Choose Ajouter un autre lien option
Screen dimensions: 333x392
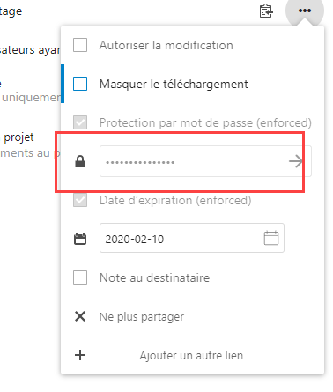click(x=192, y=355)
